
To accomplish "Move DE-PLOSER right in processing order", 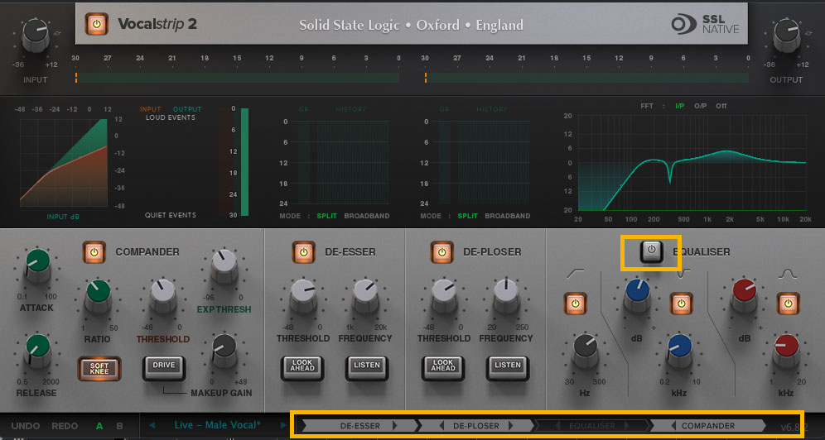I will pyautogui.click(x=511, y=425).
